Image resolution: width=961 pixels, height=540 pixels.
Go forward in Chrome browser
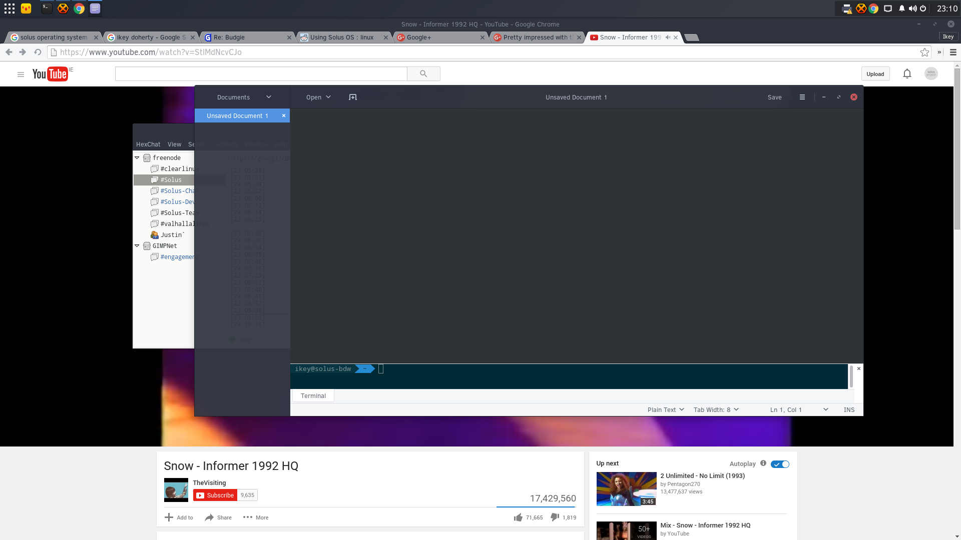click(x=23, y=52)
